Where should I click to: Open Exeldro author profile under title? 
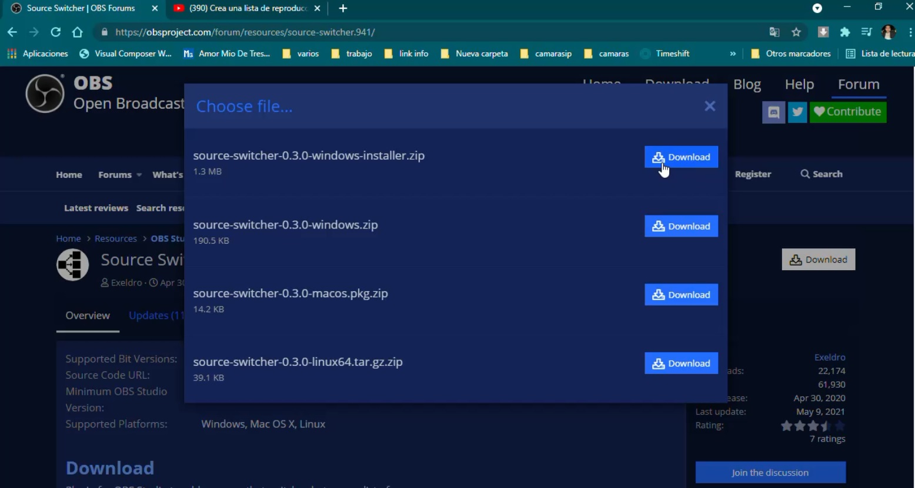[126, 282]
